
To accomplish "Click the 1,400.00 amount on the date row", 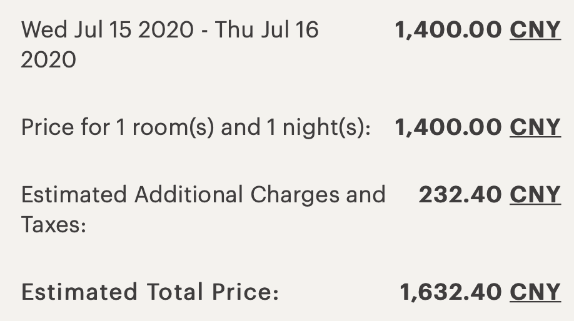I will 448,30.
